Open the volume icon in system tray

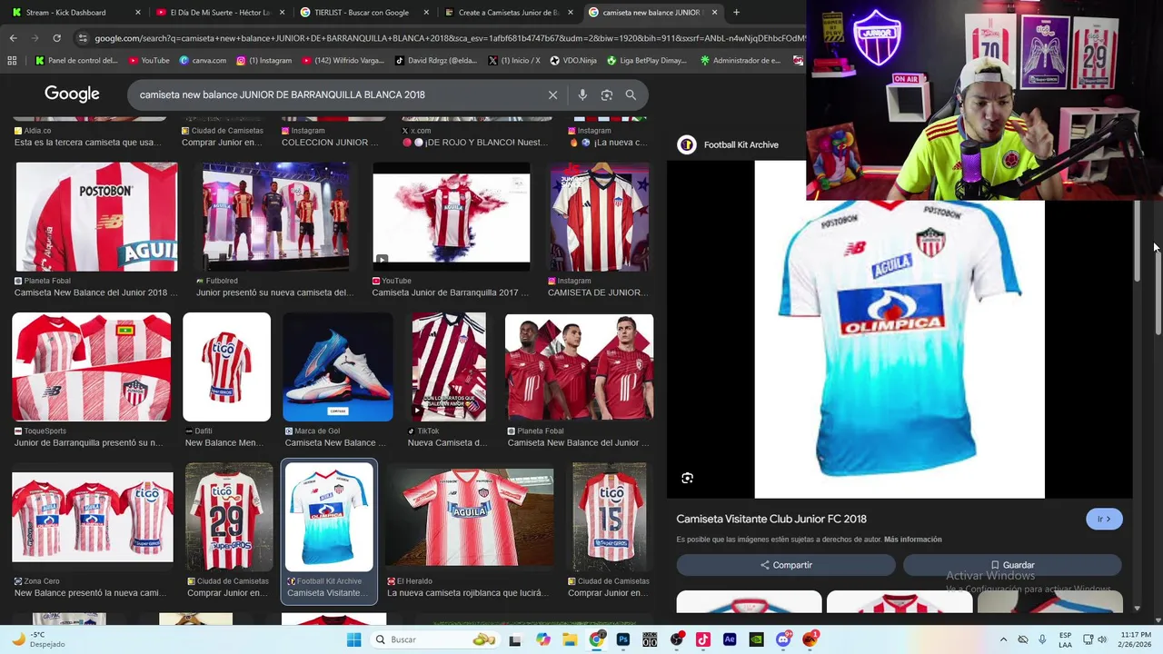click(1104, 639)
